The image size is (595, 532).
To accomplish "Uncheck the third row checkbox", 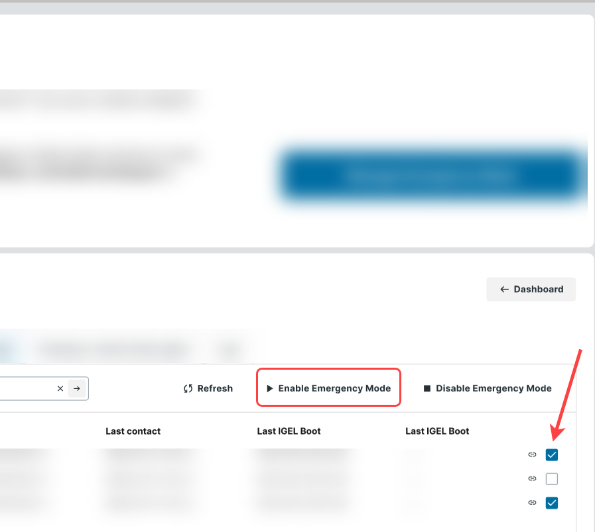I will coord(551,503).
